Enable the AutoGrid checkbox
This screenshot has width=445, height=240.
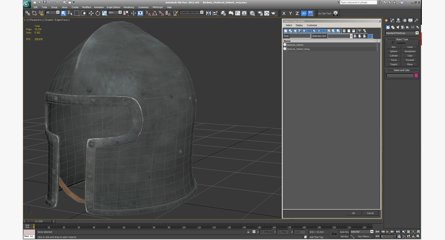coord(393,43)
